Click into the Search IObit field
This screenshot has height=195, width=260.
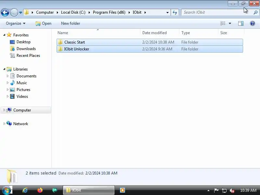click(x=217, y=12)
